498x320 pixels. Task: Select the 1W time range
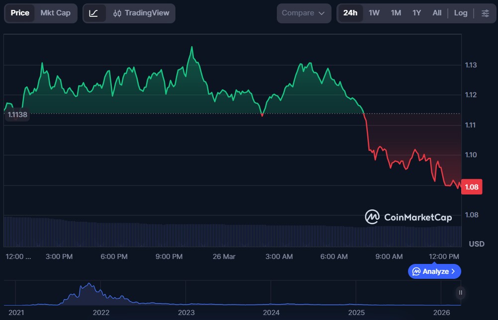pyautogui.click(x=374, y=13)
